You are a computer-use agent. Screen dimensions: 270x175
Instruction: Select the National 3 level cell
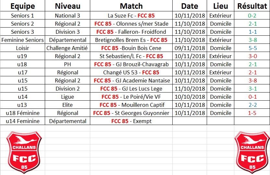point(67,16)
